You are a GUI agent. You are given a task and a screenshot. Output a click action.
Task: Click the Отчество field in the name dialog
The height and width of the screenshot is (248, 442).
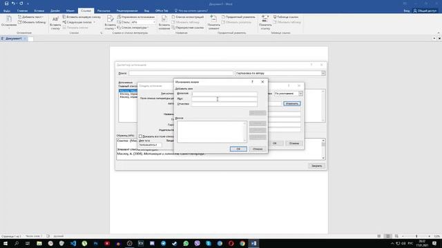224,104
